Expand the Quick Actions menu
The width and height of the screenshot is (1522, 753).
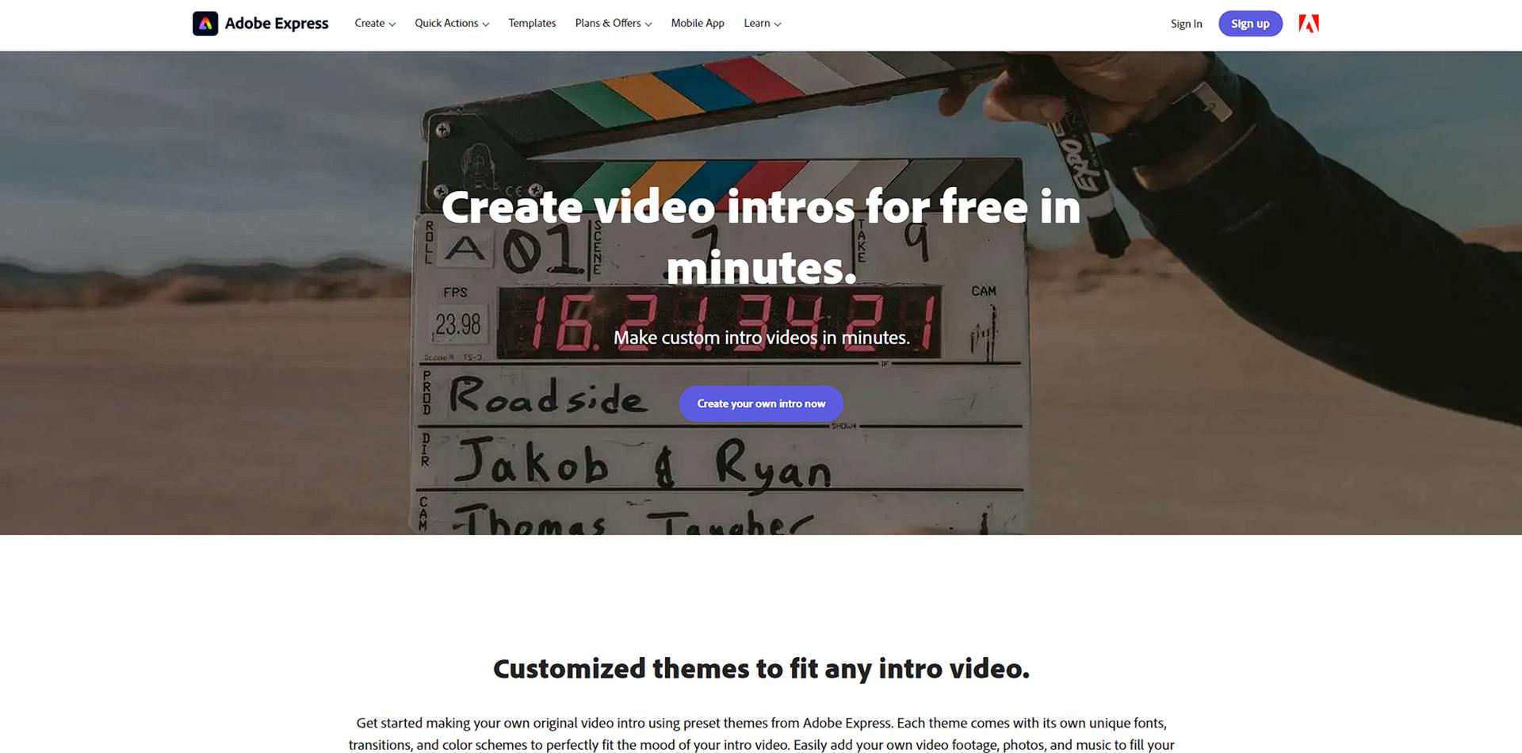point(452,23)
